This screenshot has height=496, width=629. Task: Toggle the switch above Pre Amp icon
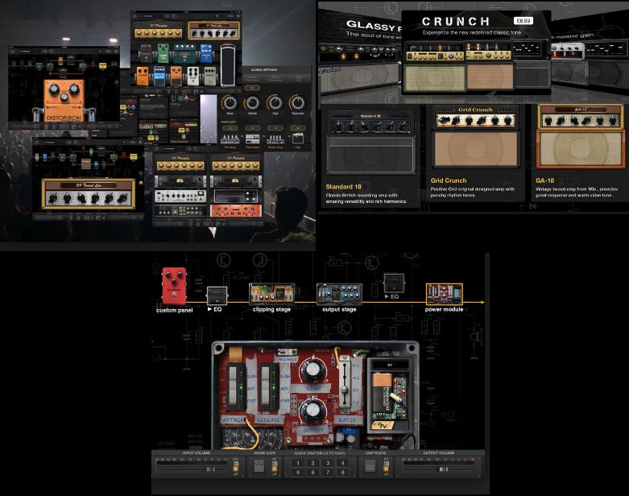230,128
